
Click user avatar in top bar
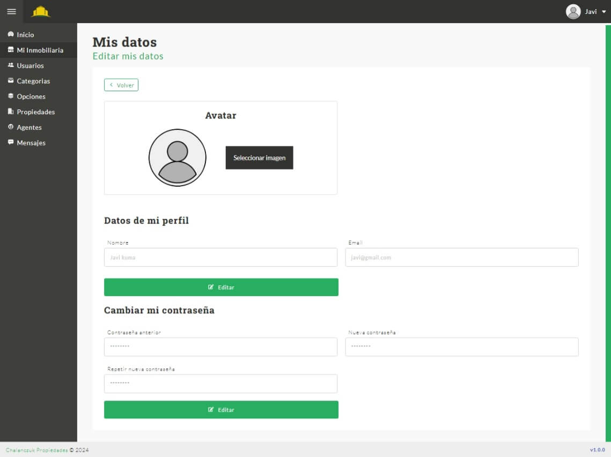point(573,12)
